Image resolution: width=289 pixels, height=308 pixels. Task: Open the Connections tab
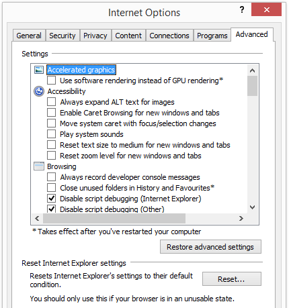point(169,36)
